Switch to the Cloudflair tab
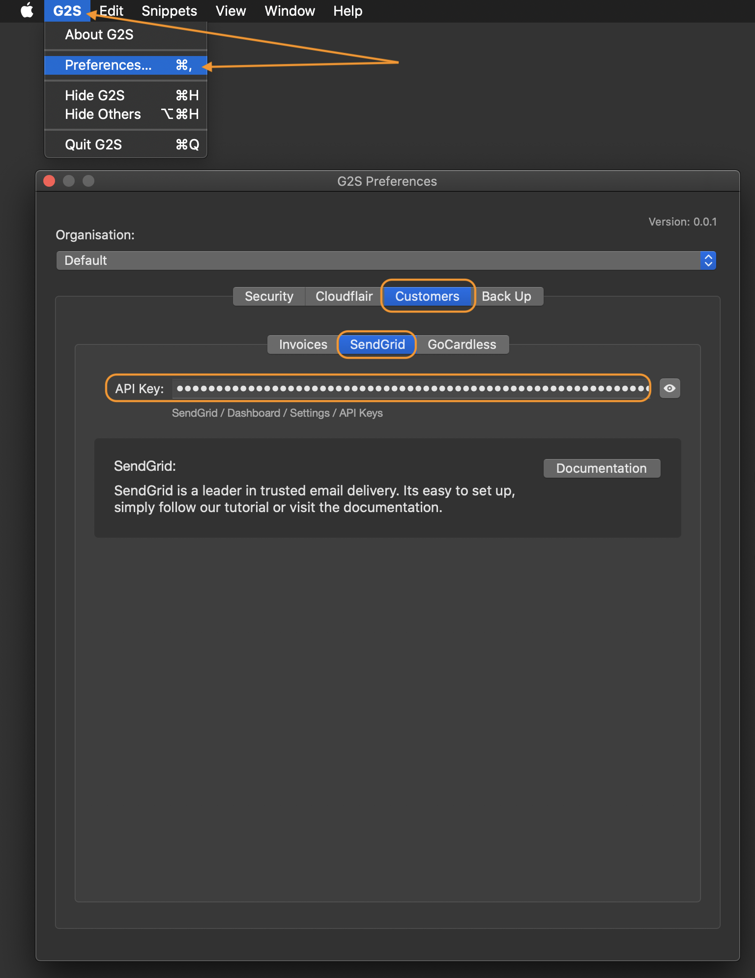 coord(344,296)
